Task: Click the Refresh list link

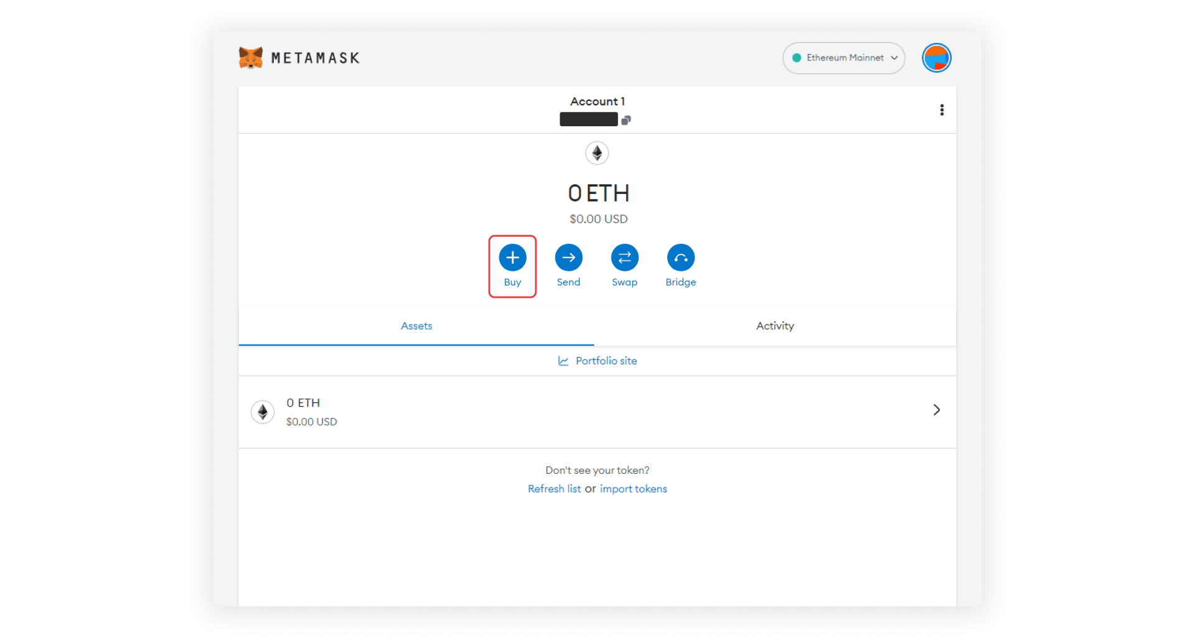Action: 554,489
